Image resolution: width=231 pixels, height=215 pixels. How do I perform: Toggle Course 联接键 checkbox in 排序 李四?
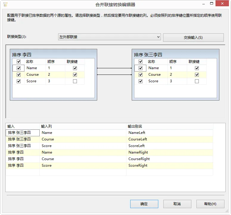[x=75, y=75]
